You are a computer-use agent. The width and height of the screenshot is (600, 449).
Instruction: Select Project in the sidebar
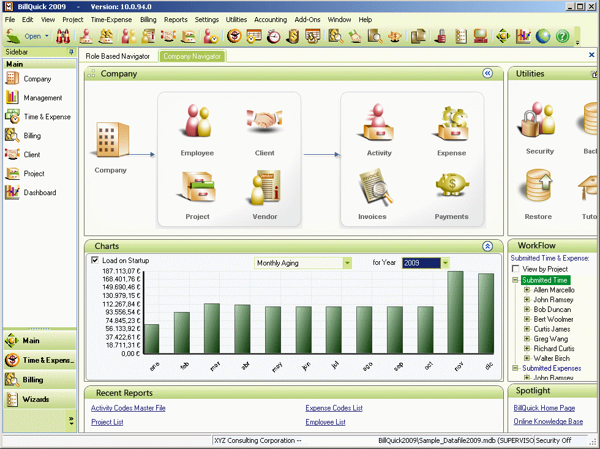pos(34,174)
